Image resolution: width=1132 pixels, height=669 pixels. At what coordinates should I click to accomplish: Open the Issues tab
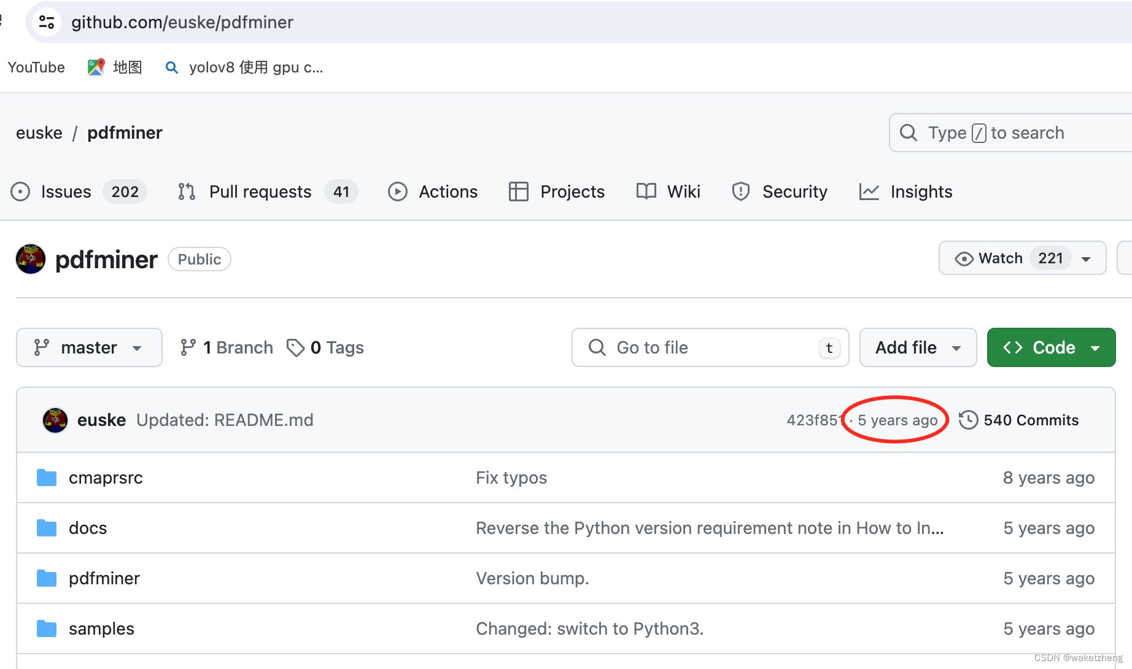79,191
